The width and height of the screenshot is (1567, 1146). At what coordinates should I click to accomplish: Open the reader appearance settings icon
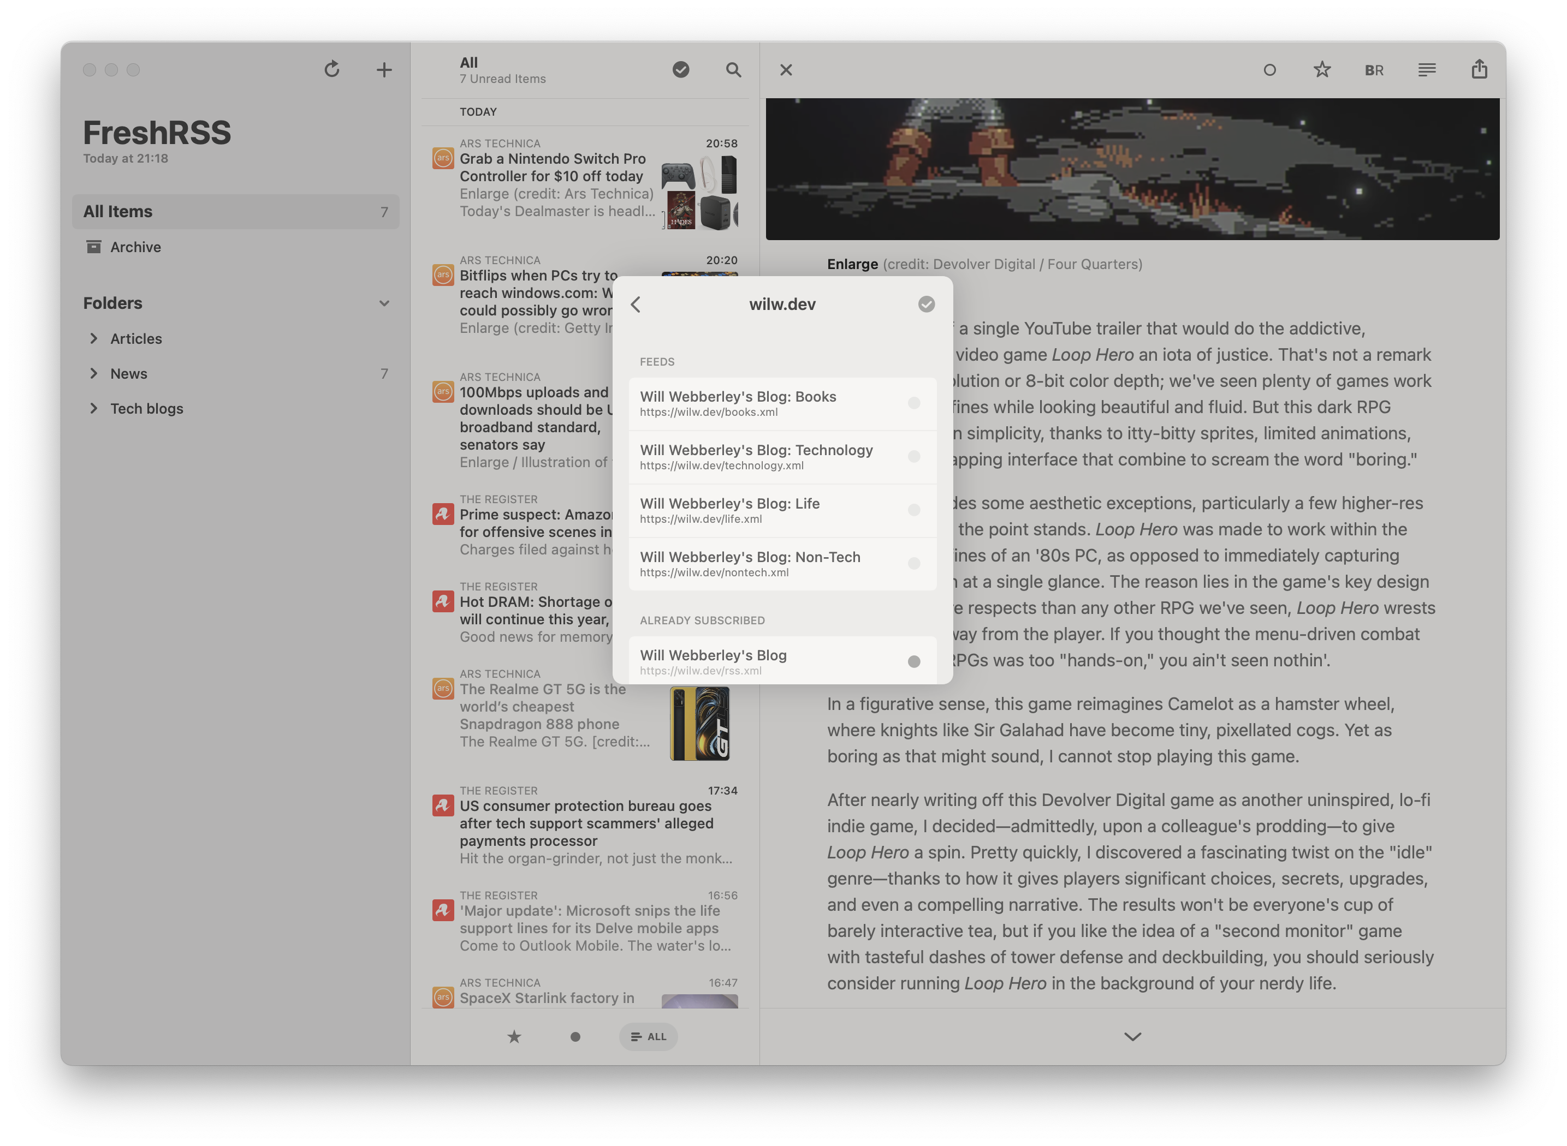(x=1427, y=69)
